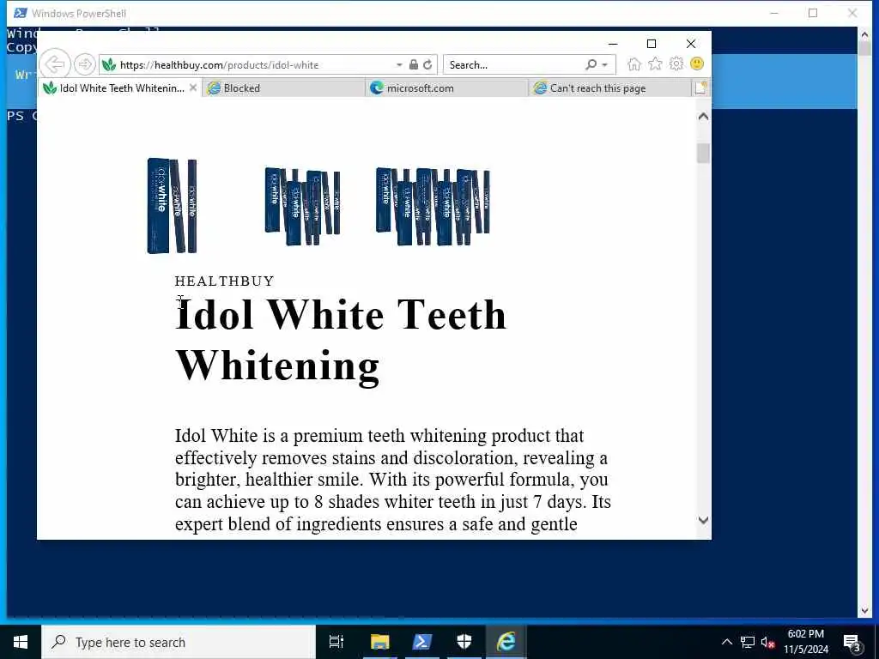
Task: Click the Idol White product description paragraph
Action: pos(392,480)
